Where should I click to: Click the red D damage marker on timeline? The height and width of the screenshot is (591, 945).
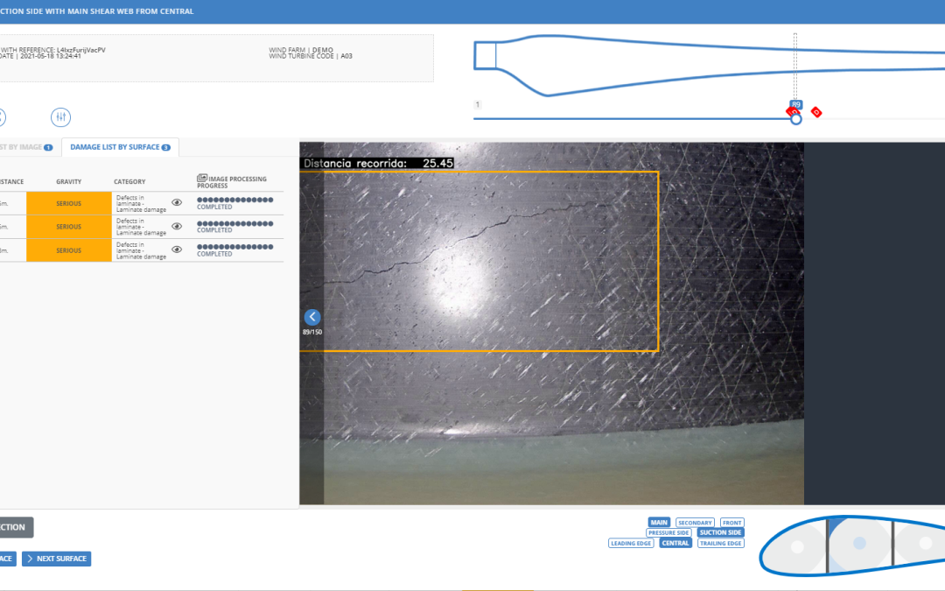point(816,112)
